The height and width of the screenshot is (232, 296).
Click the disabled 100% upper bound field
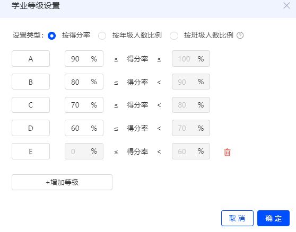click(191, 59)
